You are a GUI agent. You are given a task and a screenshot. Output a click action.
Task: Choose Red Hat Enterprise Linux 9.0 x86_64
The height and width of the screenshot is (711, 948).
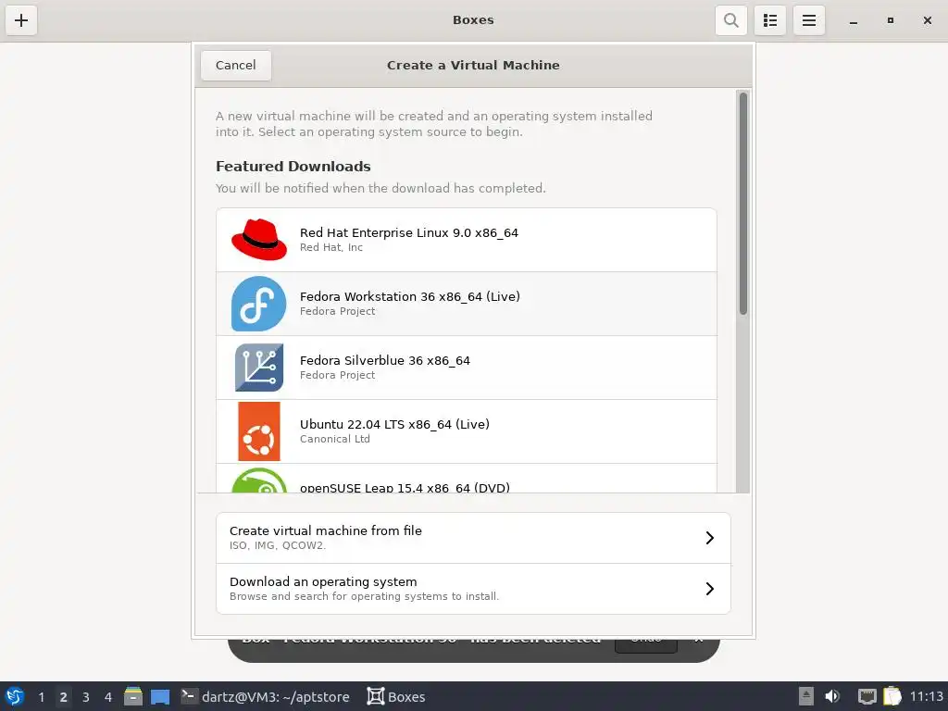point(467,240)
